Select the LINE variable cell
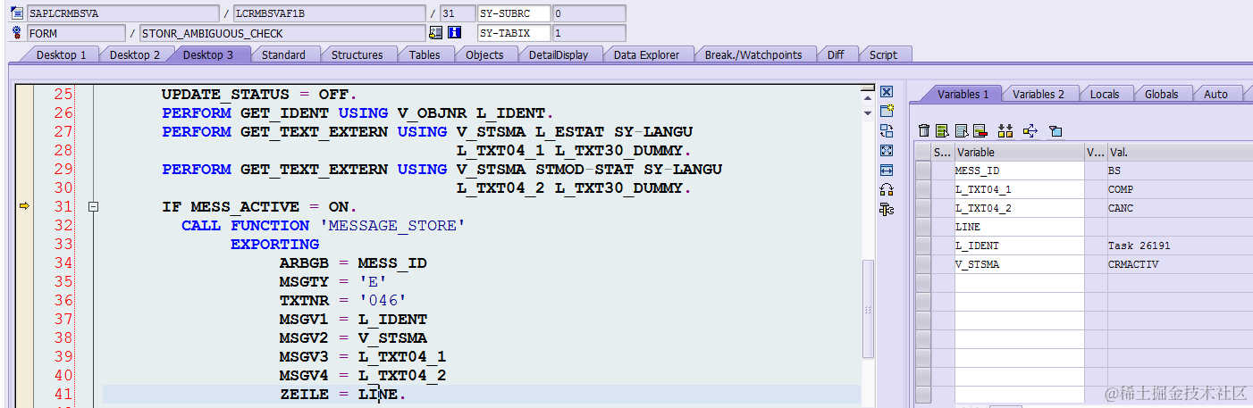 1019,227
